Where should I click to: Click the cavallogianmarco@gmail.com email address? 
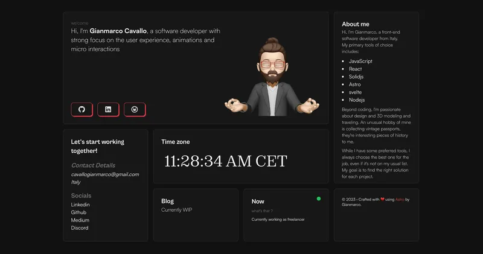(x=105, y=174)
